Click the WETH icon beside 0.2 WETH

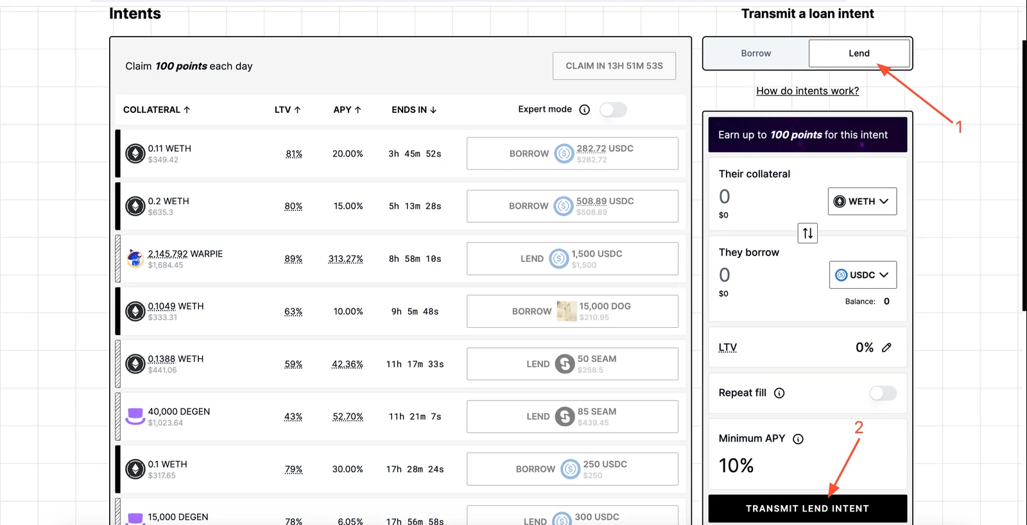coord(135,206)
